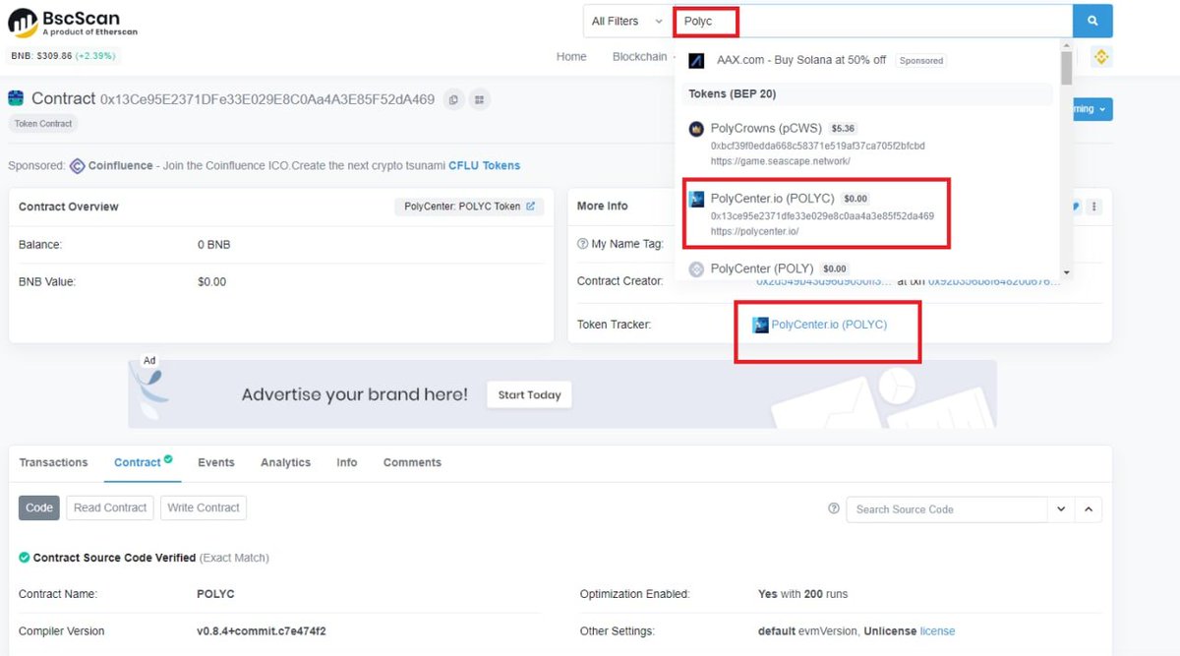Select the Code button
Screen dimensions: 1180x656
(x=39, y=507)
